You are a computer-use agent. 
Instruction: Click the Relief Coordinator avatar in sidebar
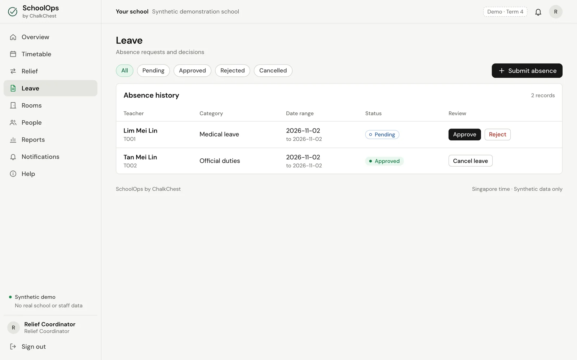click(x=13, y=328)
